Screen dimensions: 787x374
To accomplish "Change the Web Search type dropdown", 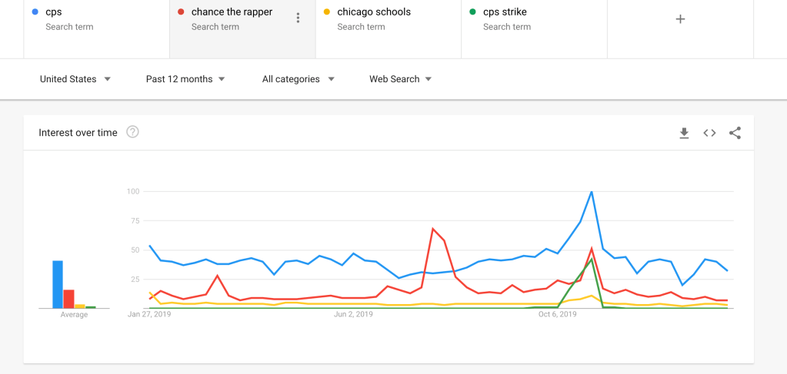I will pyautogui.click(x=400, y=79).
